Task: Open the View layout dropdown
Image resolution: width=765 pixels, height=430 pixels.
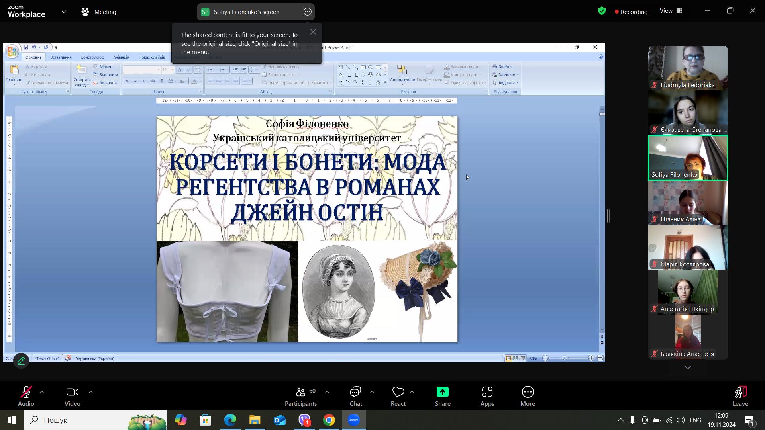Action: pyautogui.click(x=671, y=11)
